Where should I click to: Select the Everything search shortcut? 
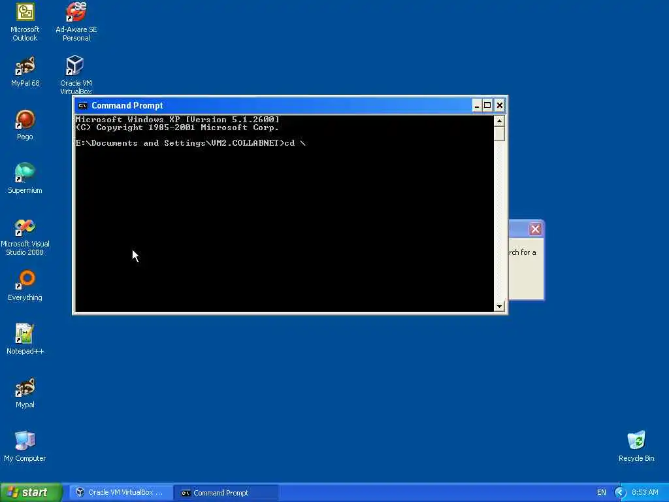tap(25, 286)
